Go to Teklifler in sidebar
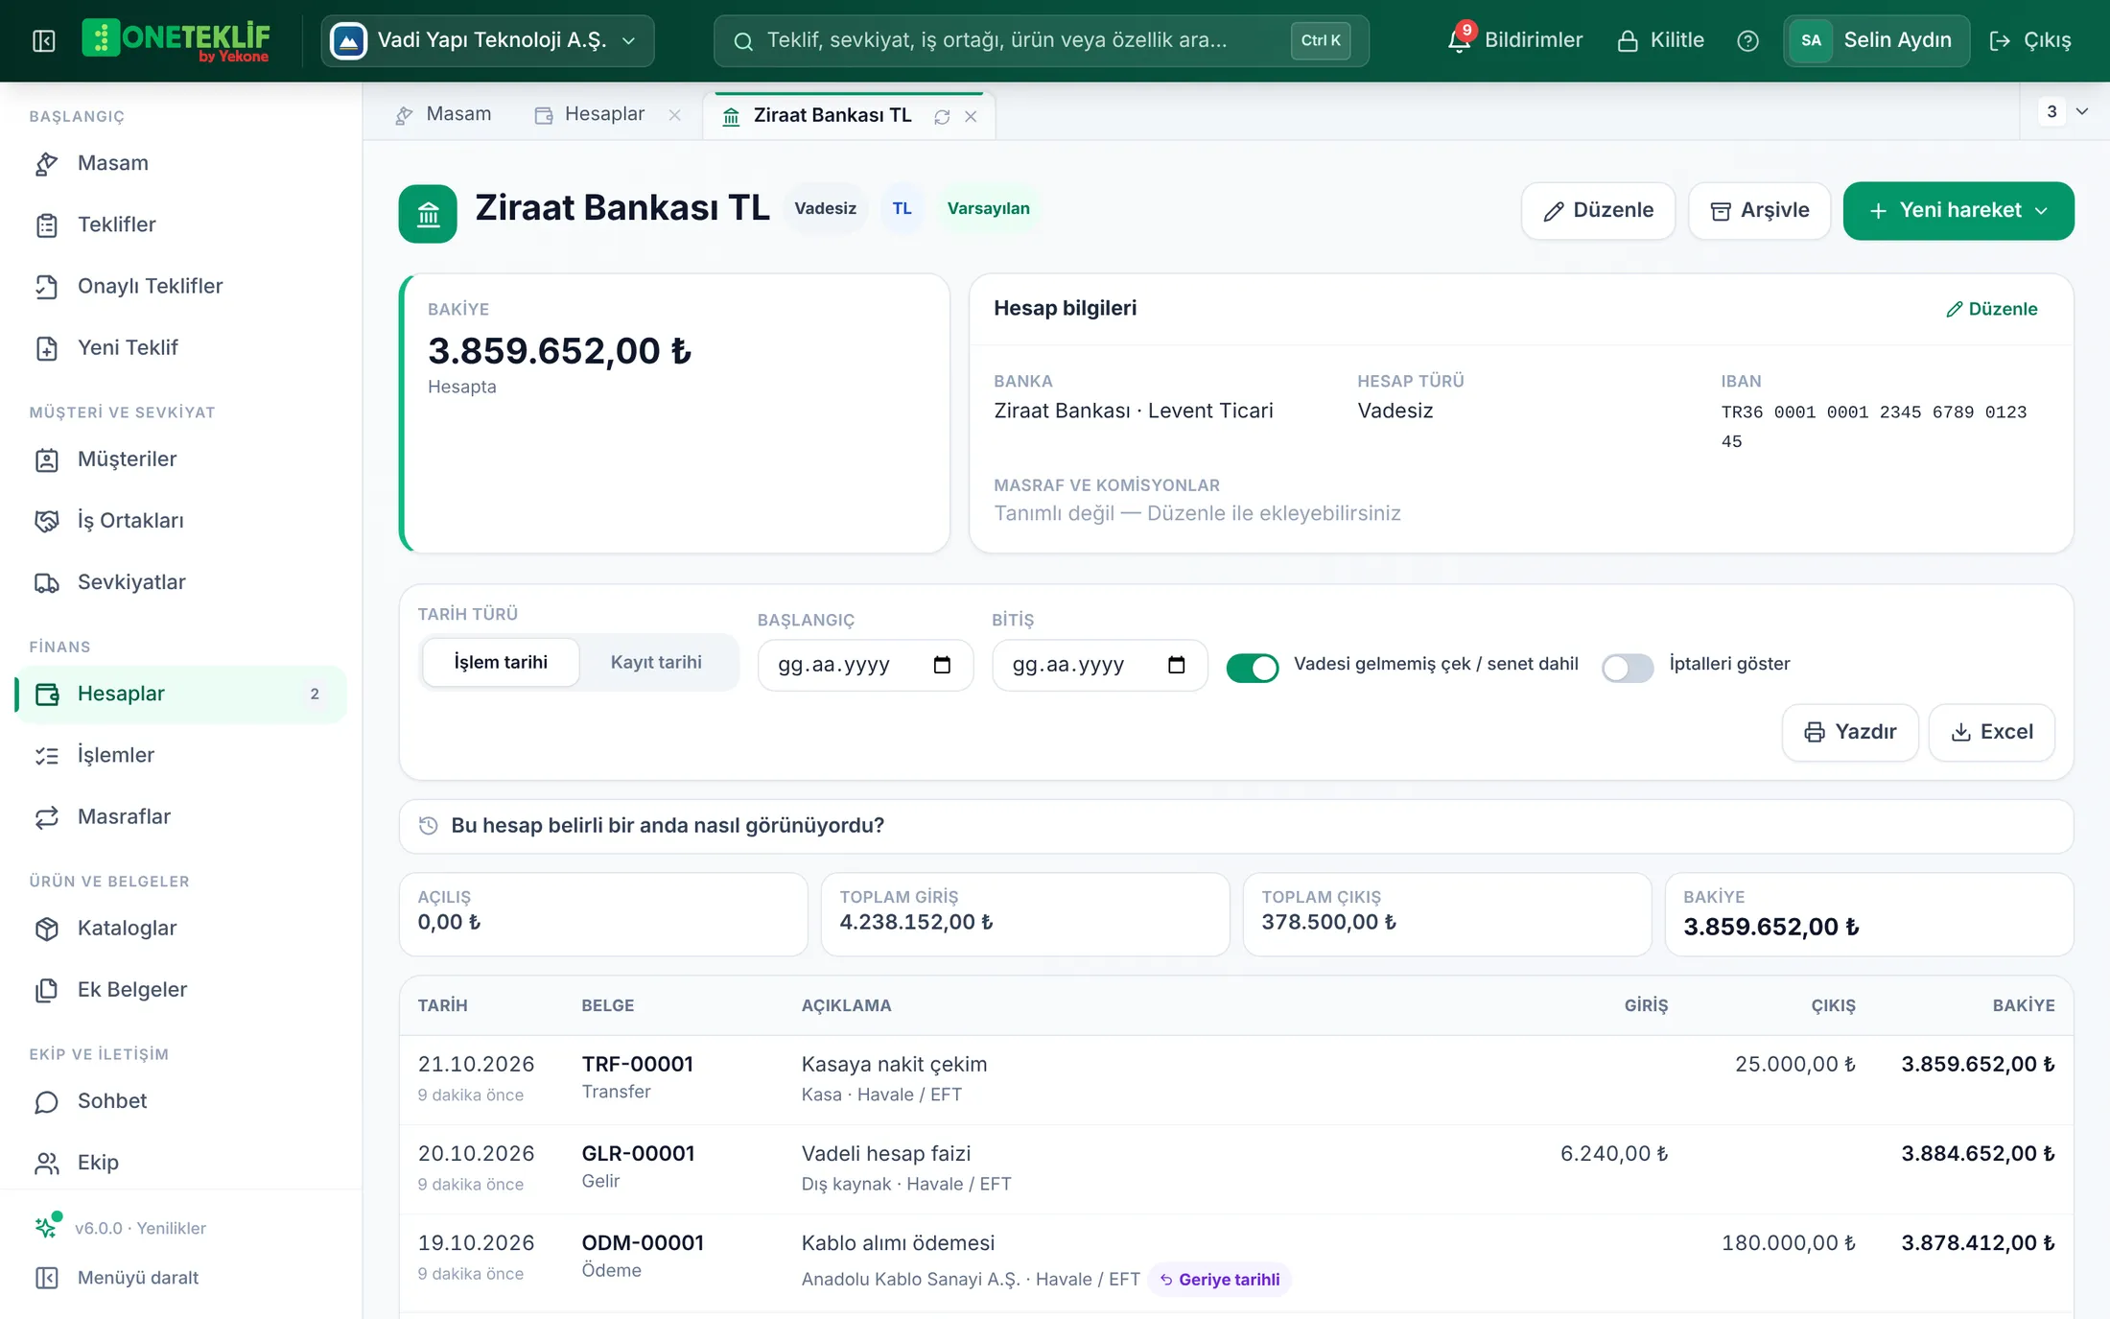The width and height of the screenshot is (2110, 1319). (x=181, y=224)
